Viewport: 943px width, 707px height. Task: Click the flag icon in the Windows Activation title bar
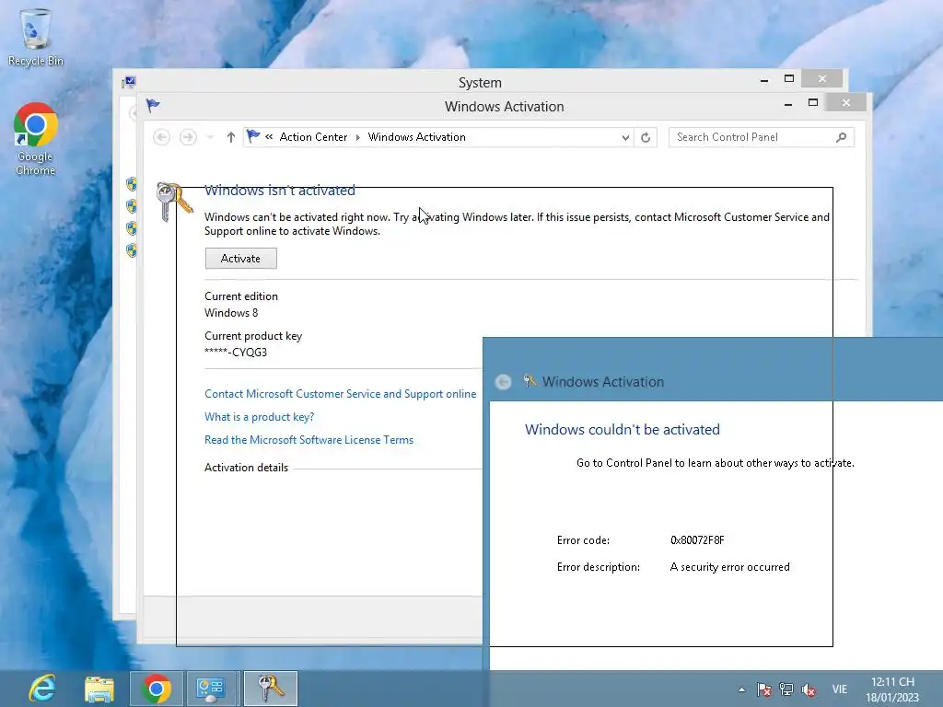pyautogui.click(x=153, y=106)
